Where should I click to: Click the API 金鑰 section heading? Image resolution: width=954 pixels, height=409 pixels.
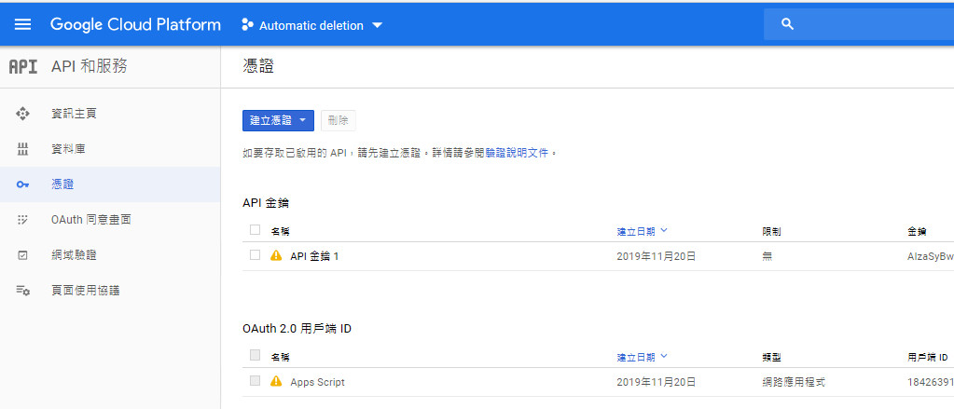tap(266, 203)
